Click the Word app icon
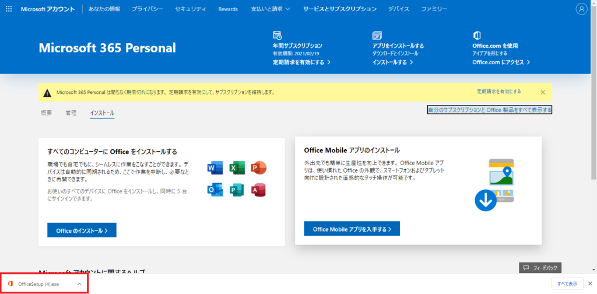 (215, 167)
